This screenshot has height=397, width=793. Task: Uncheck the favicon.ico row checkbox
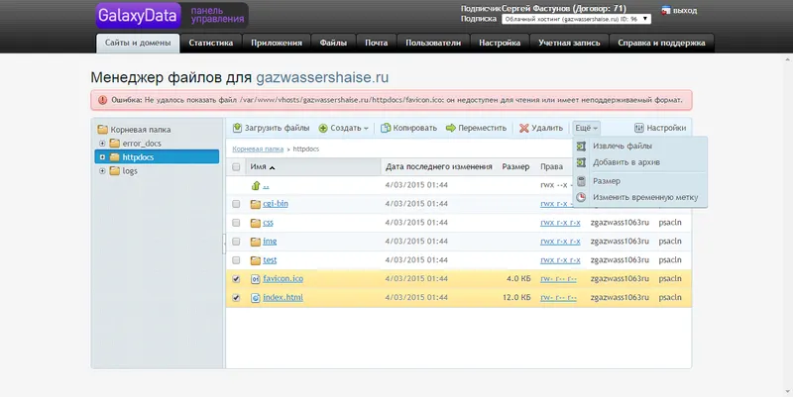[x=236, y=279]
